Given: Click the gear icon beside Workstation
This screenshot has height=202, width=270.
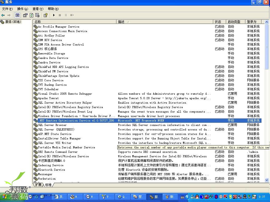Looking at the screenshot, I should pos(36,179).
